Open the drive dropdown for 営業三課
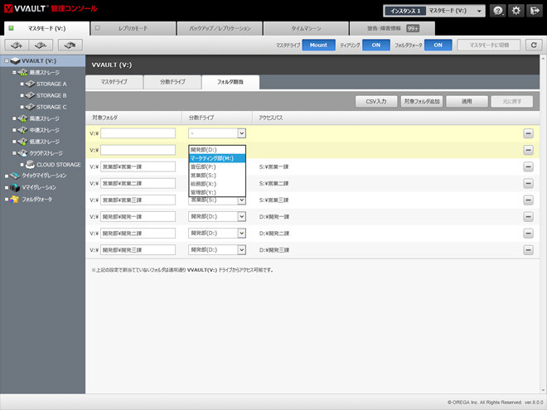The width and height of the screenshot is (547, 410). click(x=241, y=200)
